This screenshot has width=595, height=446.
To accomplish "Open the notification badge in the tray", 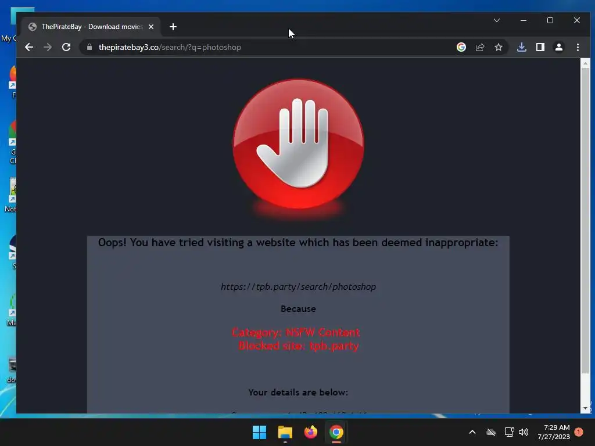I will click(x=579, y=432).
